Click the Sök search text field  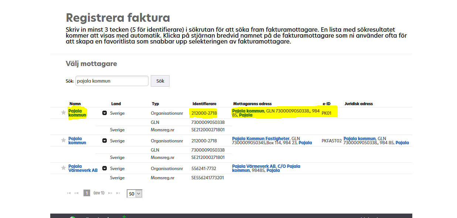point(112,81)
